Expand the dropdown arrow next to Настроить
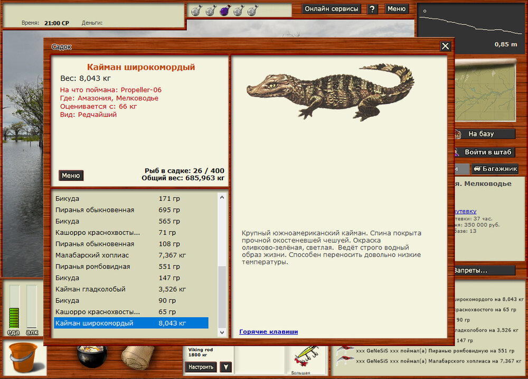Screen dimensions: 528x379 pyautogui.click(x=225, y=367)
